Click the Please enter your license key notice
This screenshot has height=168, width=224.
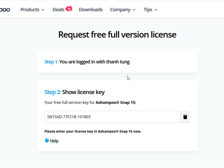pyautogui.click(x=93, y=131)
